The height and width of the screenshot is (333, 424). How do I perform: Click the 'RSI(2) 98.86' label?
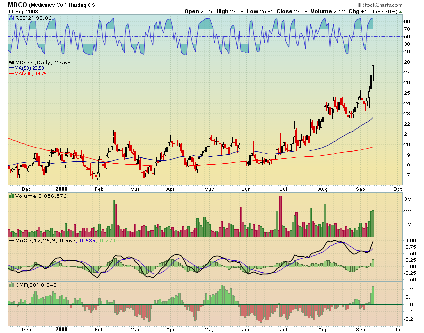[x=33, y=18]
